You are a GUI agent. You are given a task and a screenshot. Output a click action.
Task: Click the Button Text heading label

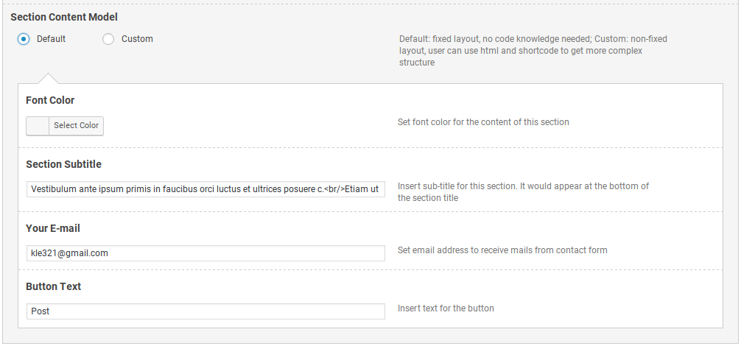click(x=53, y=286)
